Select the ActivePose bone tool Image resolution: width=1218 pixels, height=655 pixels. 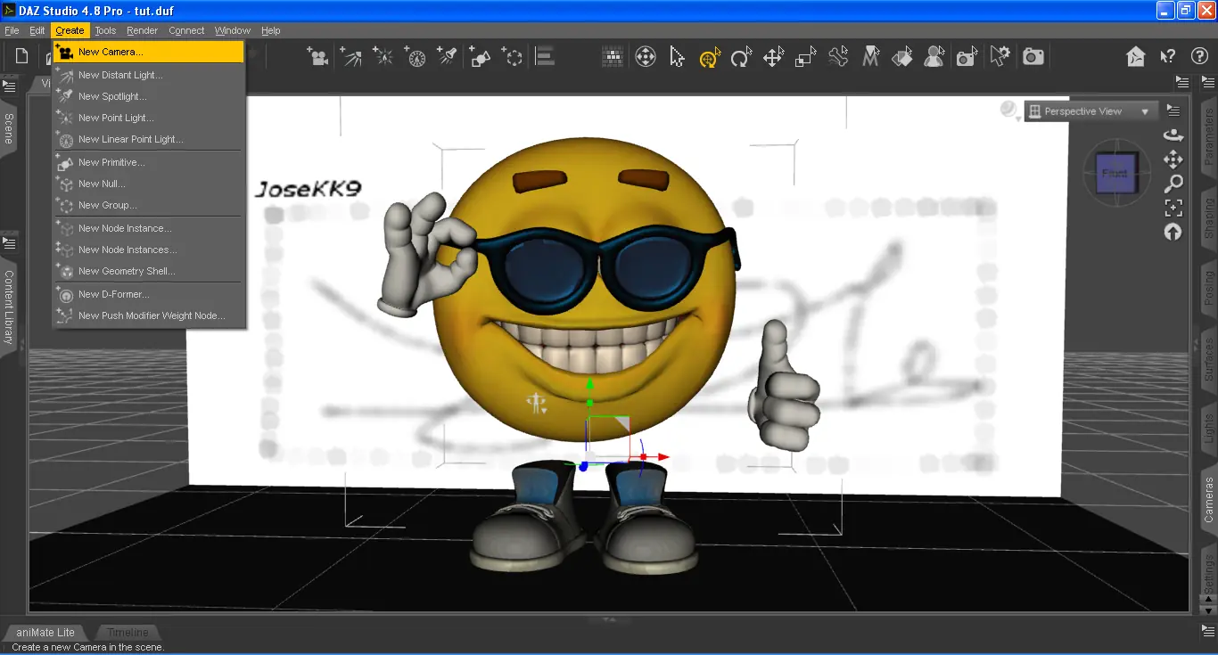(x=837, y=56)
